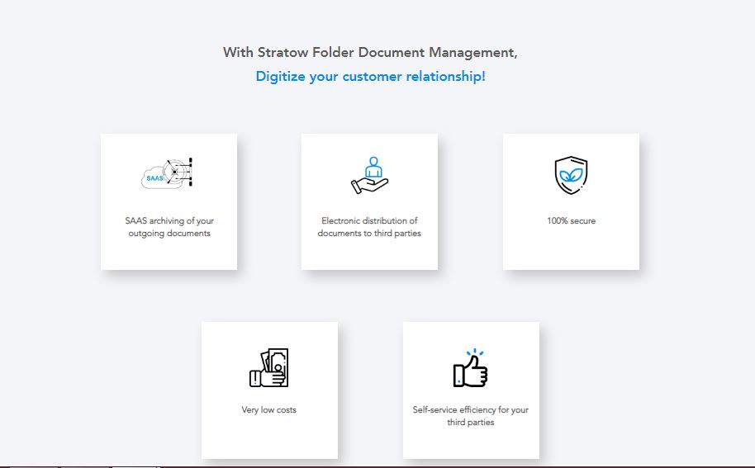Click the thumbs-up icon
755x468 pixels.
pos(471,368)
